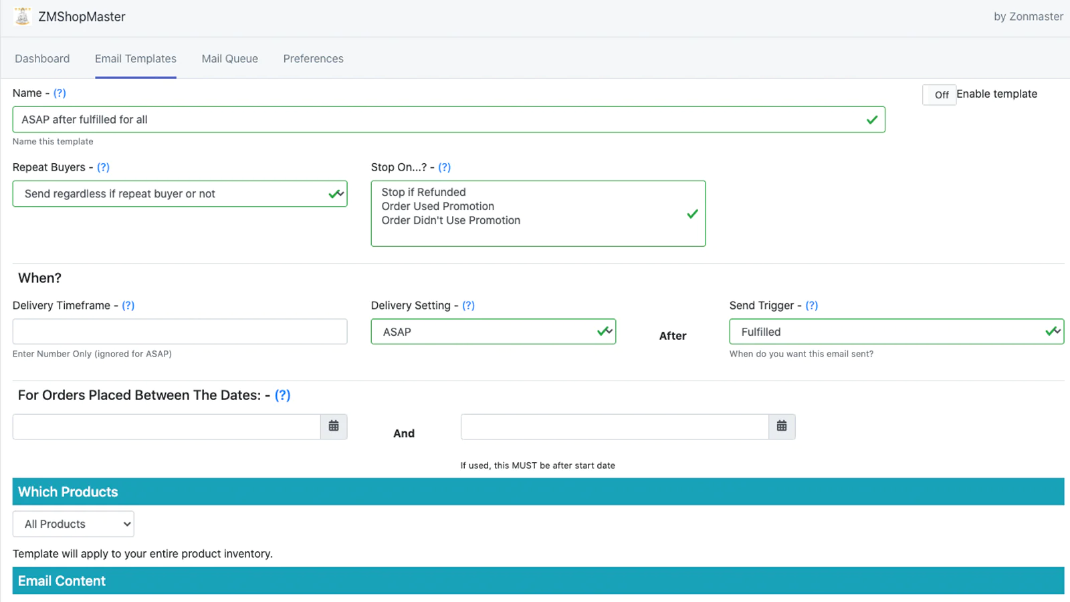
Task: Open end date calendar picker icon
Action: pos(782,426)
